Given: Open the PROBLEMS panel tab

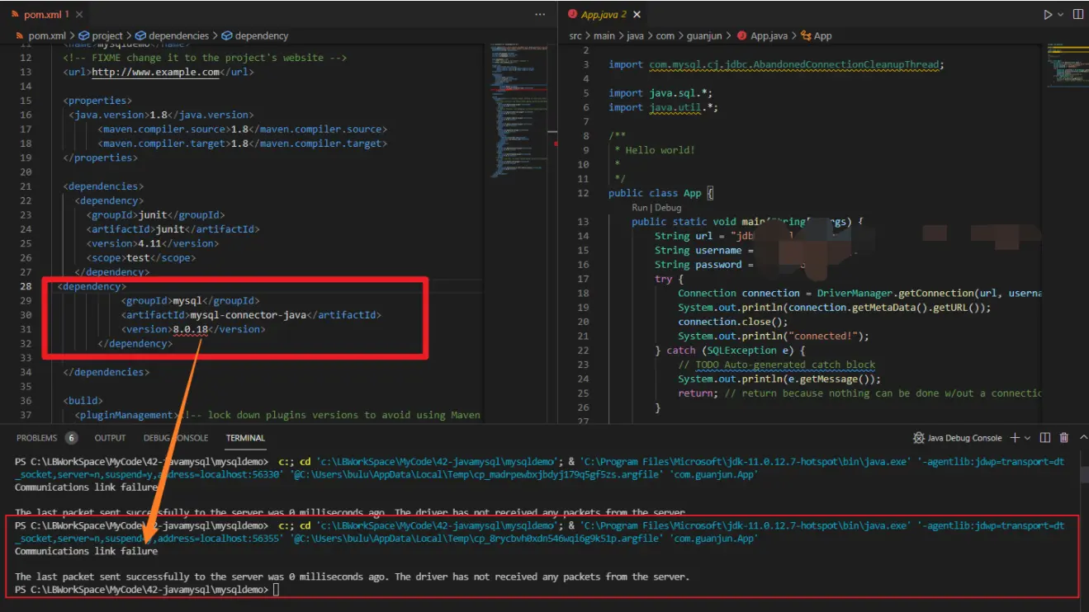Looking at the screenshot, I should coord(37,438).
